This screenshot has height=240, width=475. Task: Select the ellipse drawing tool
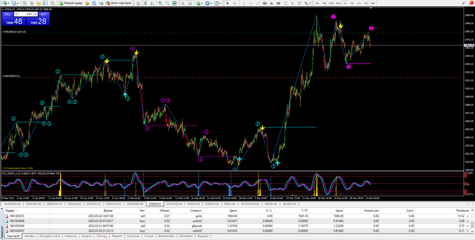coord(265,4)
